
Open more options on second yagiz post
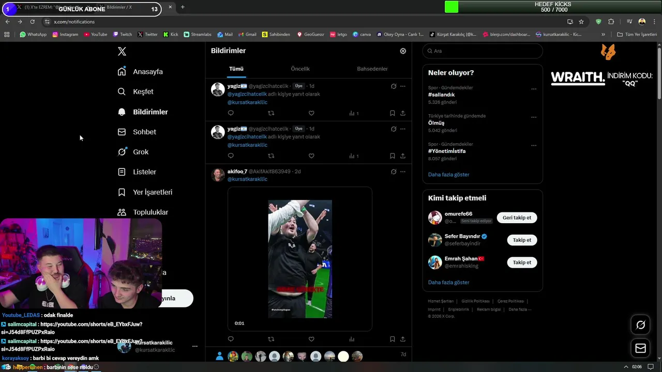coord(403,129)
